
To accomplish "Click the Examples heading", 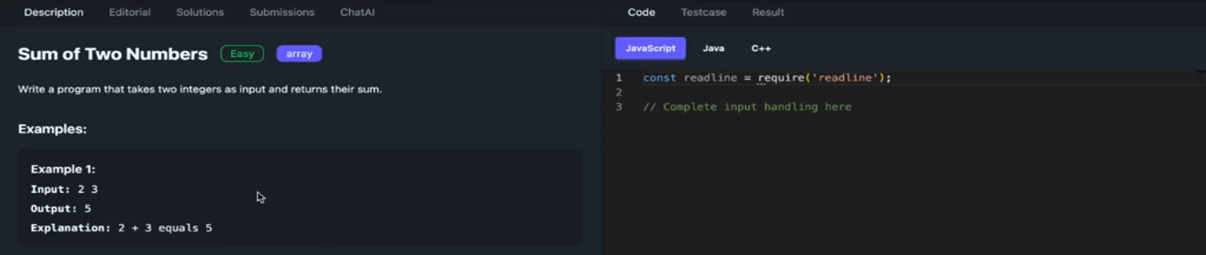I will tap(52, 129).
